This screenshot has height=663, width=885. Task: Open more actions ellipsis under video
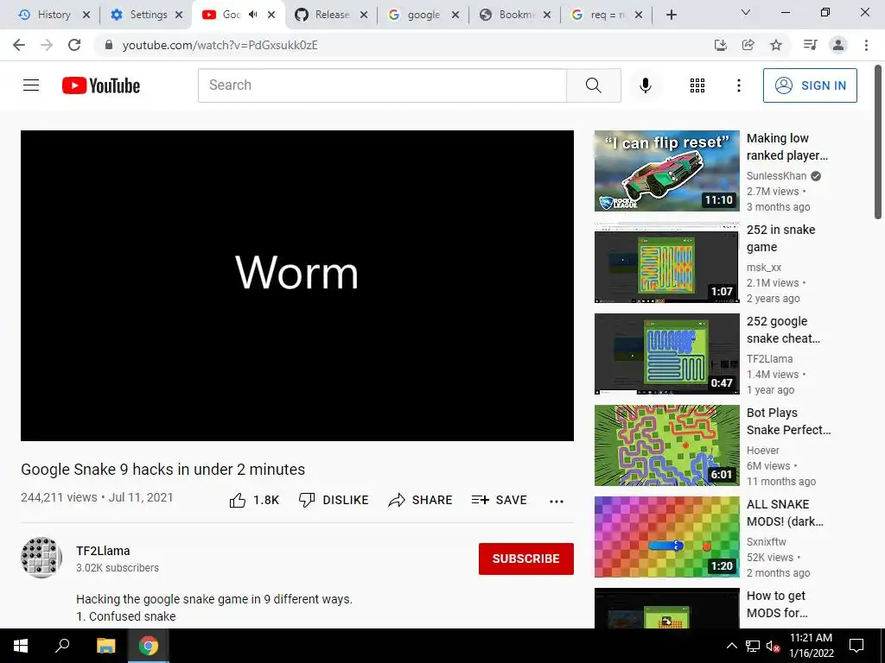557,502
